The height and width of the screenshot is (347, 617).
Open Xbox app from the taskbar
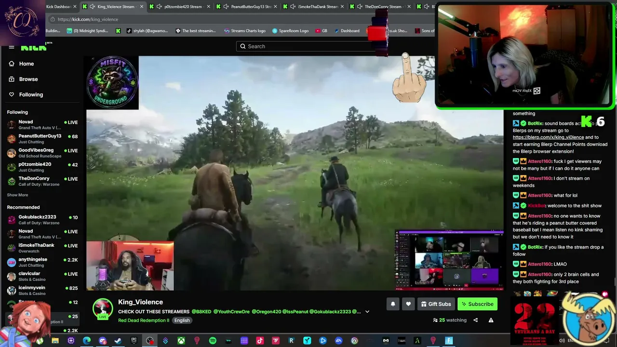181,341
